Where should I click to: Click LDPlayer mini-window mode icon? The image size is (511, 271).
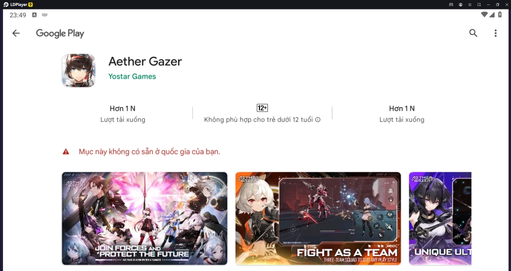coord(479,4)
